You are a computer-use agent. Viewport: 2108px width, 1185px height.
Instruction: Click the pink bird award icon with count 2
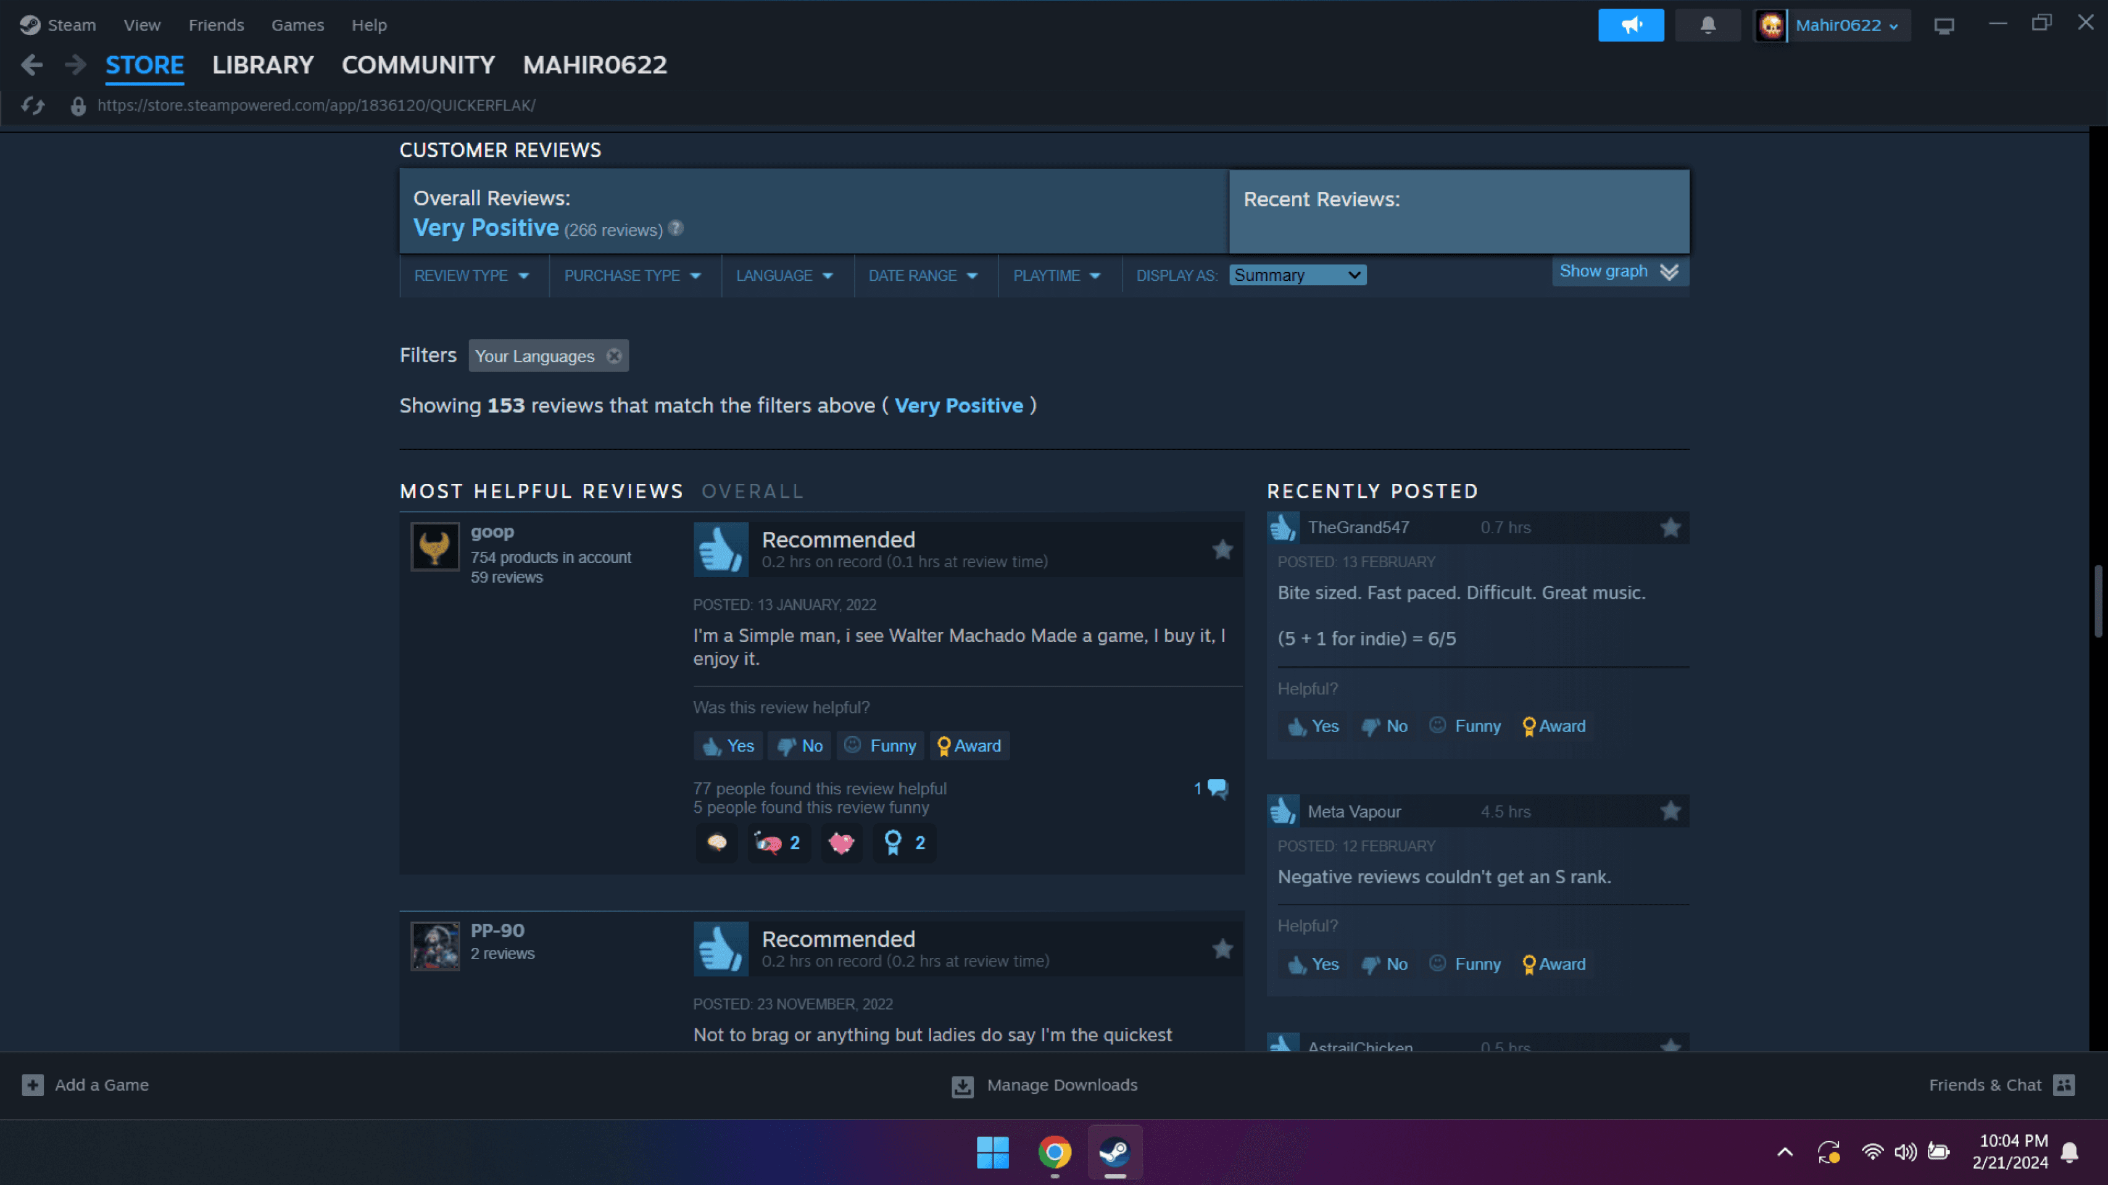coord(778,842)
